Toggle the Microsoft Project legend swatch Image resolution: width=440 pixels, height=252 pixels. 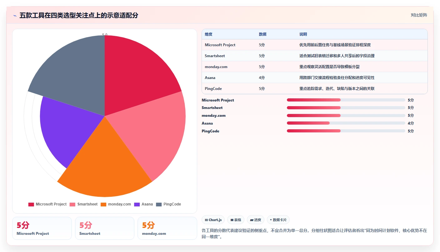[x=31, y=205]
